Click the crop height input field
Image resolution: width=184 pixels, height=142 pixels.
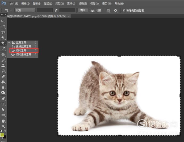click(x=67, y=10)
